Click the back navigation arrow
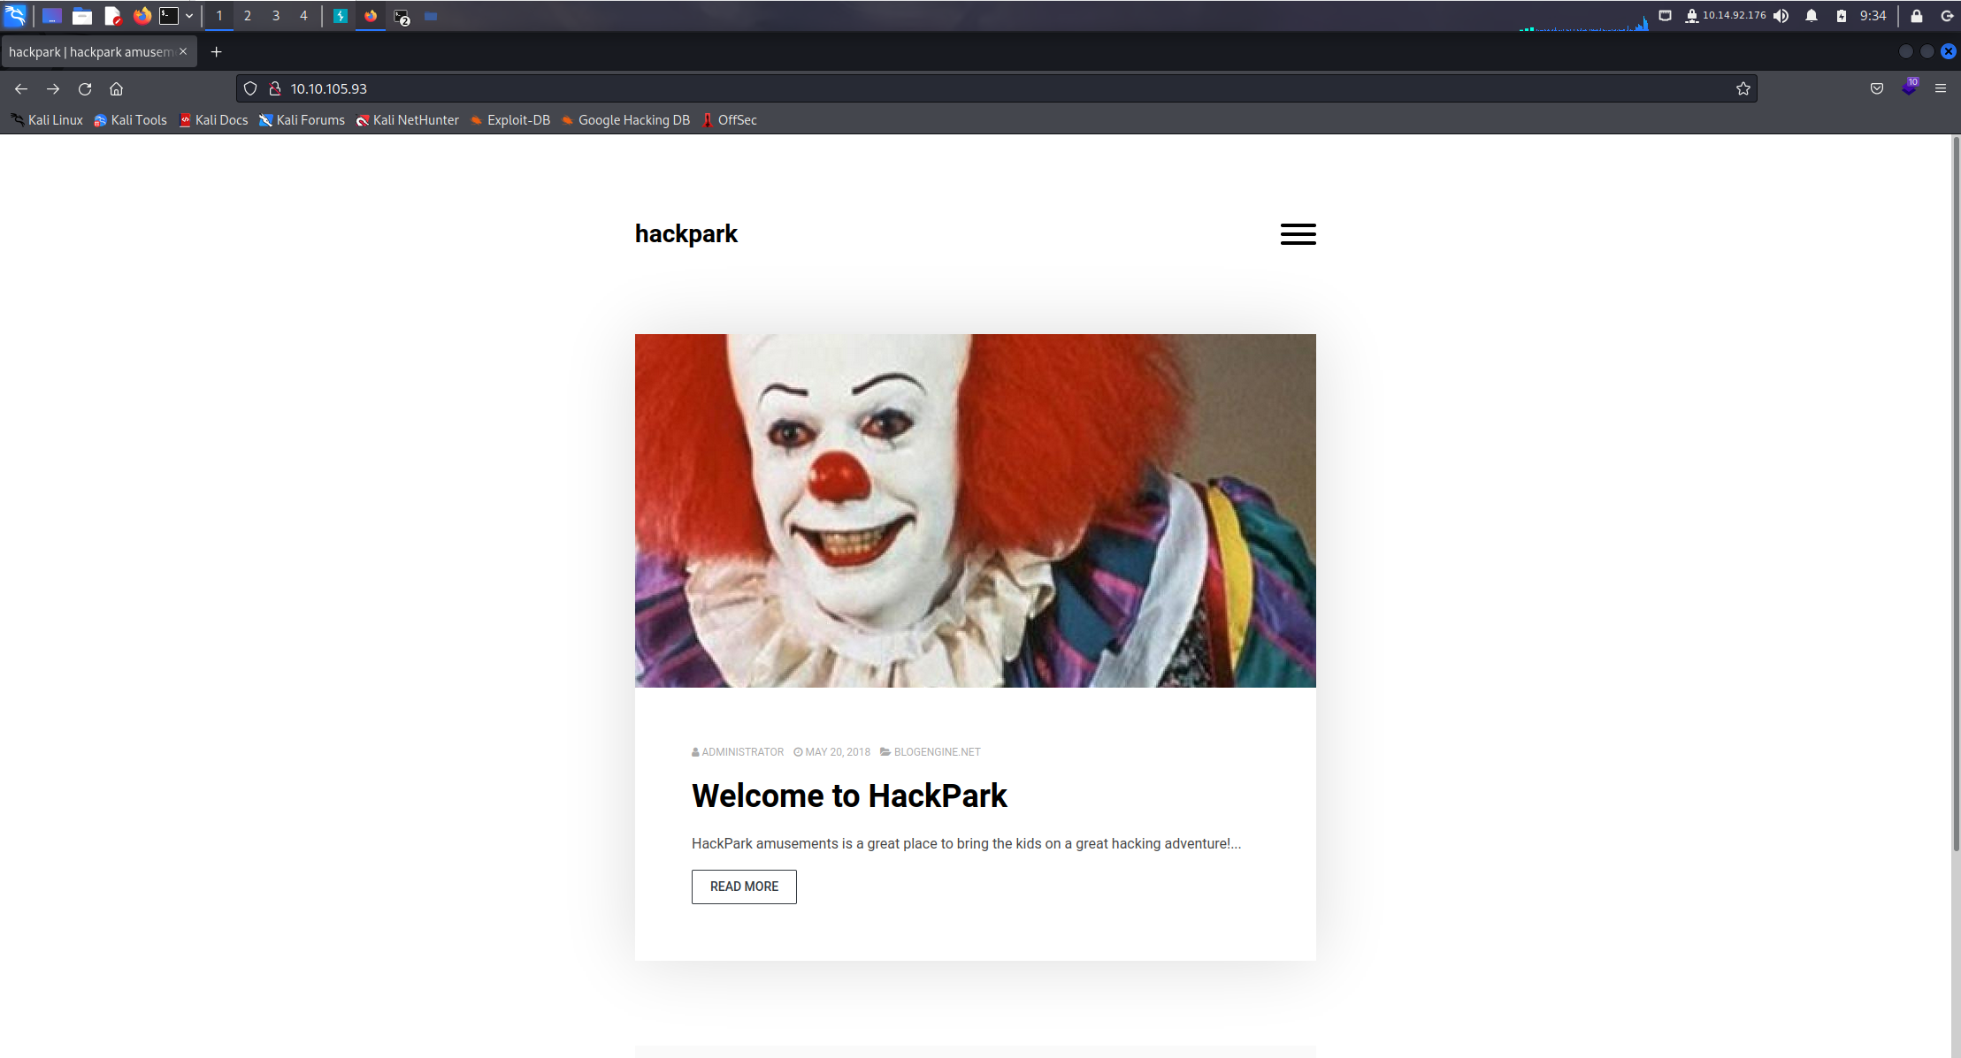Viewport: 1961px width, 1058px height. [21, 88]
